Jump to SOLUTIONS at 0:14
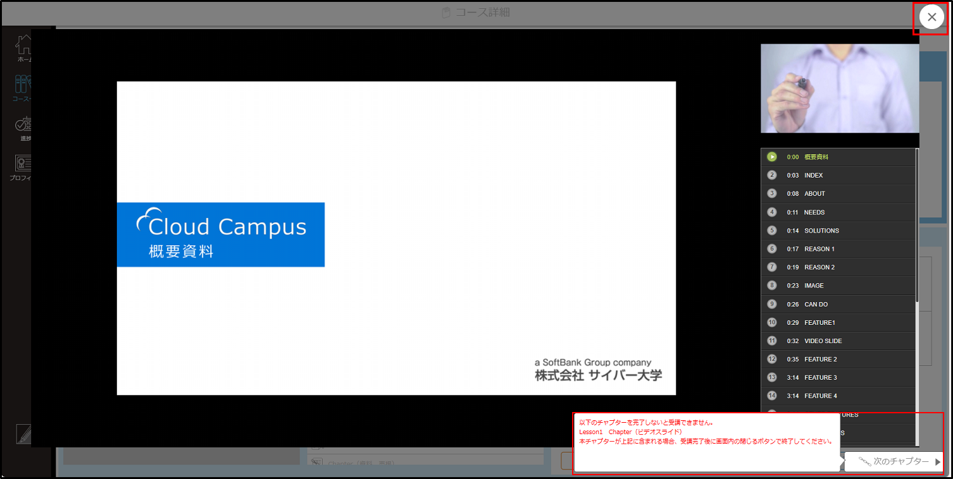The height and width of the screenshot is (479, 953). (x=838, y=231)
